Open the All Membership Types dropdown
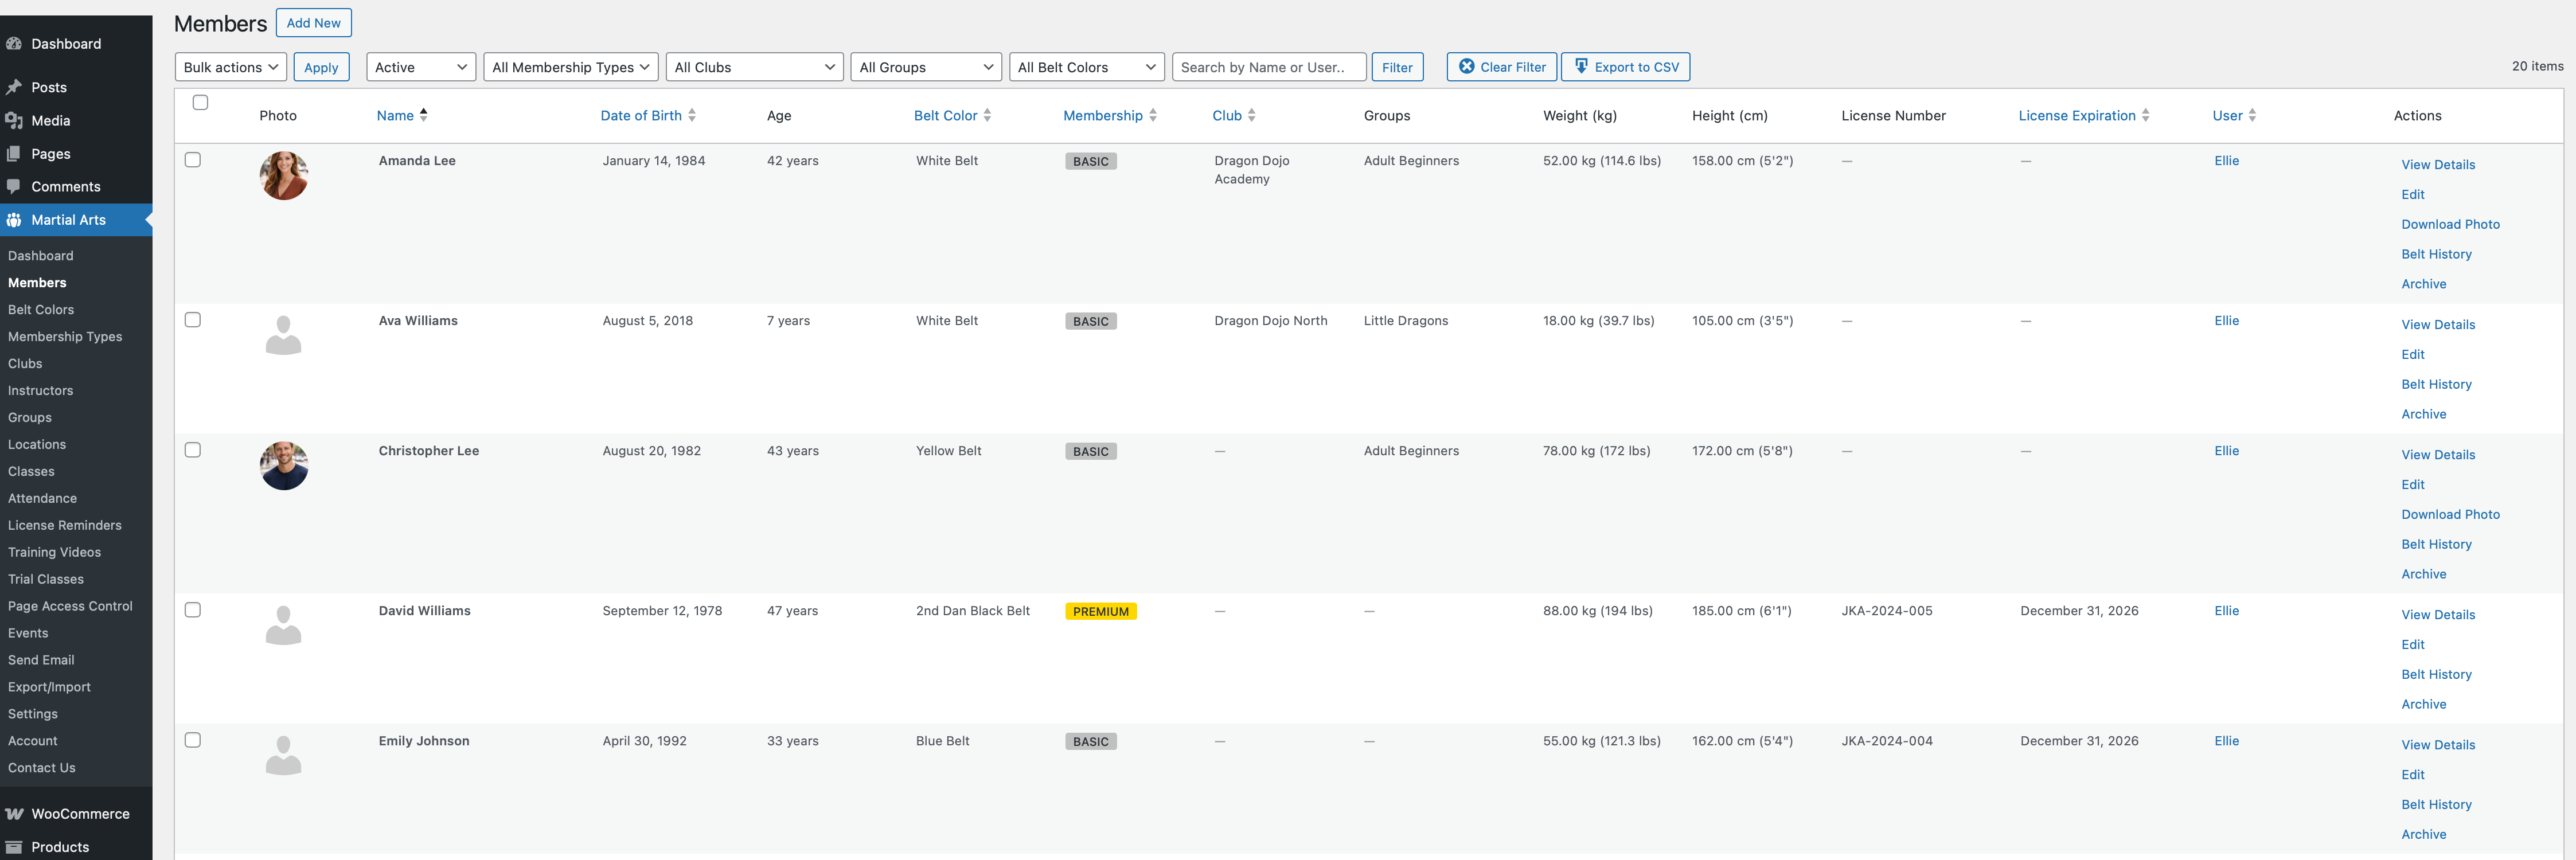 (570, 66)
